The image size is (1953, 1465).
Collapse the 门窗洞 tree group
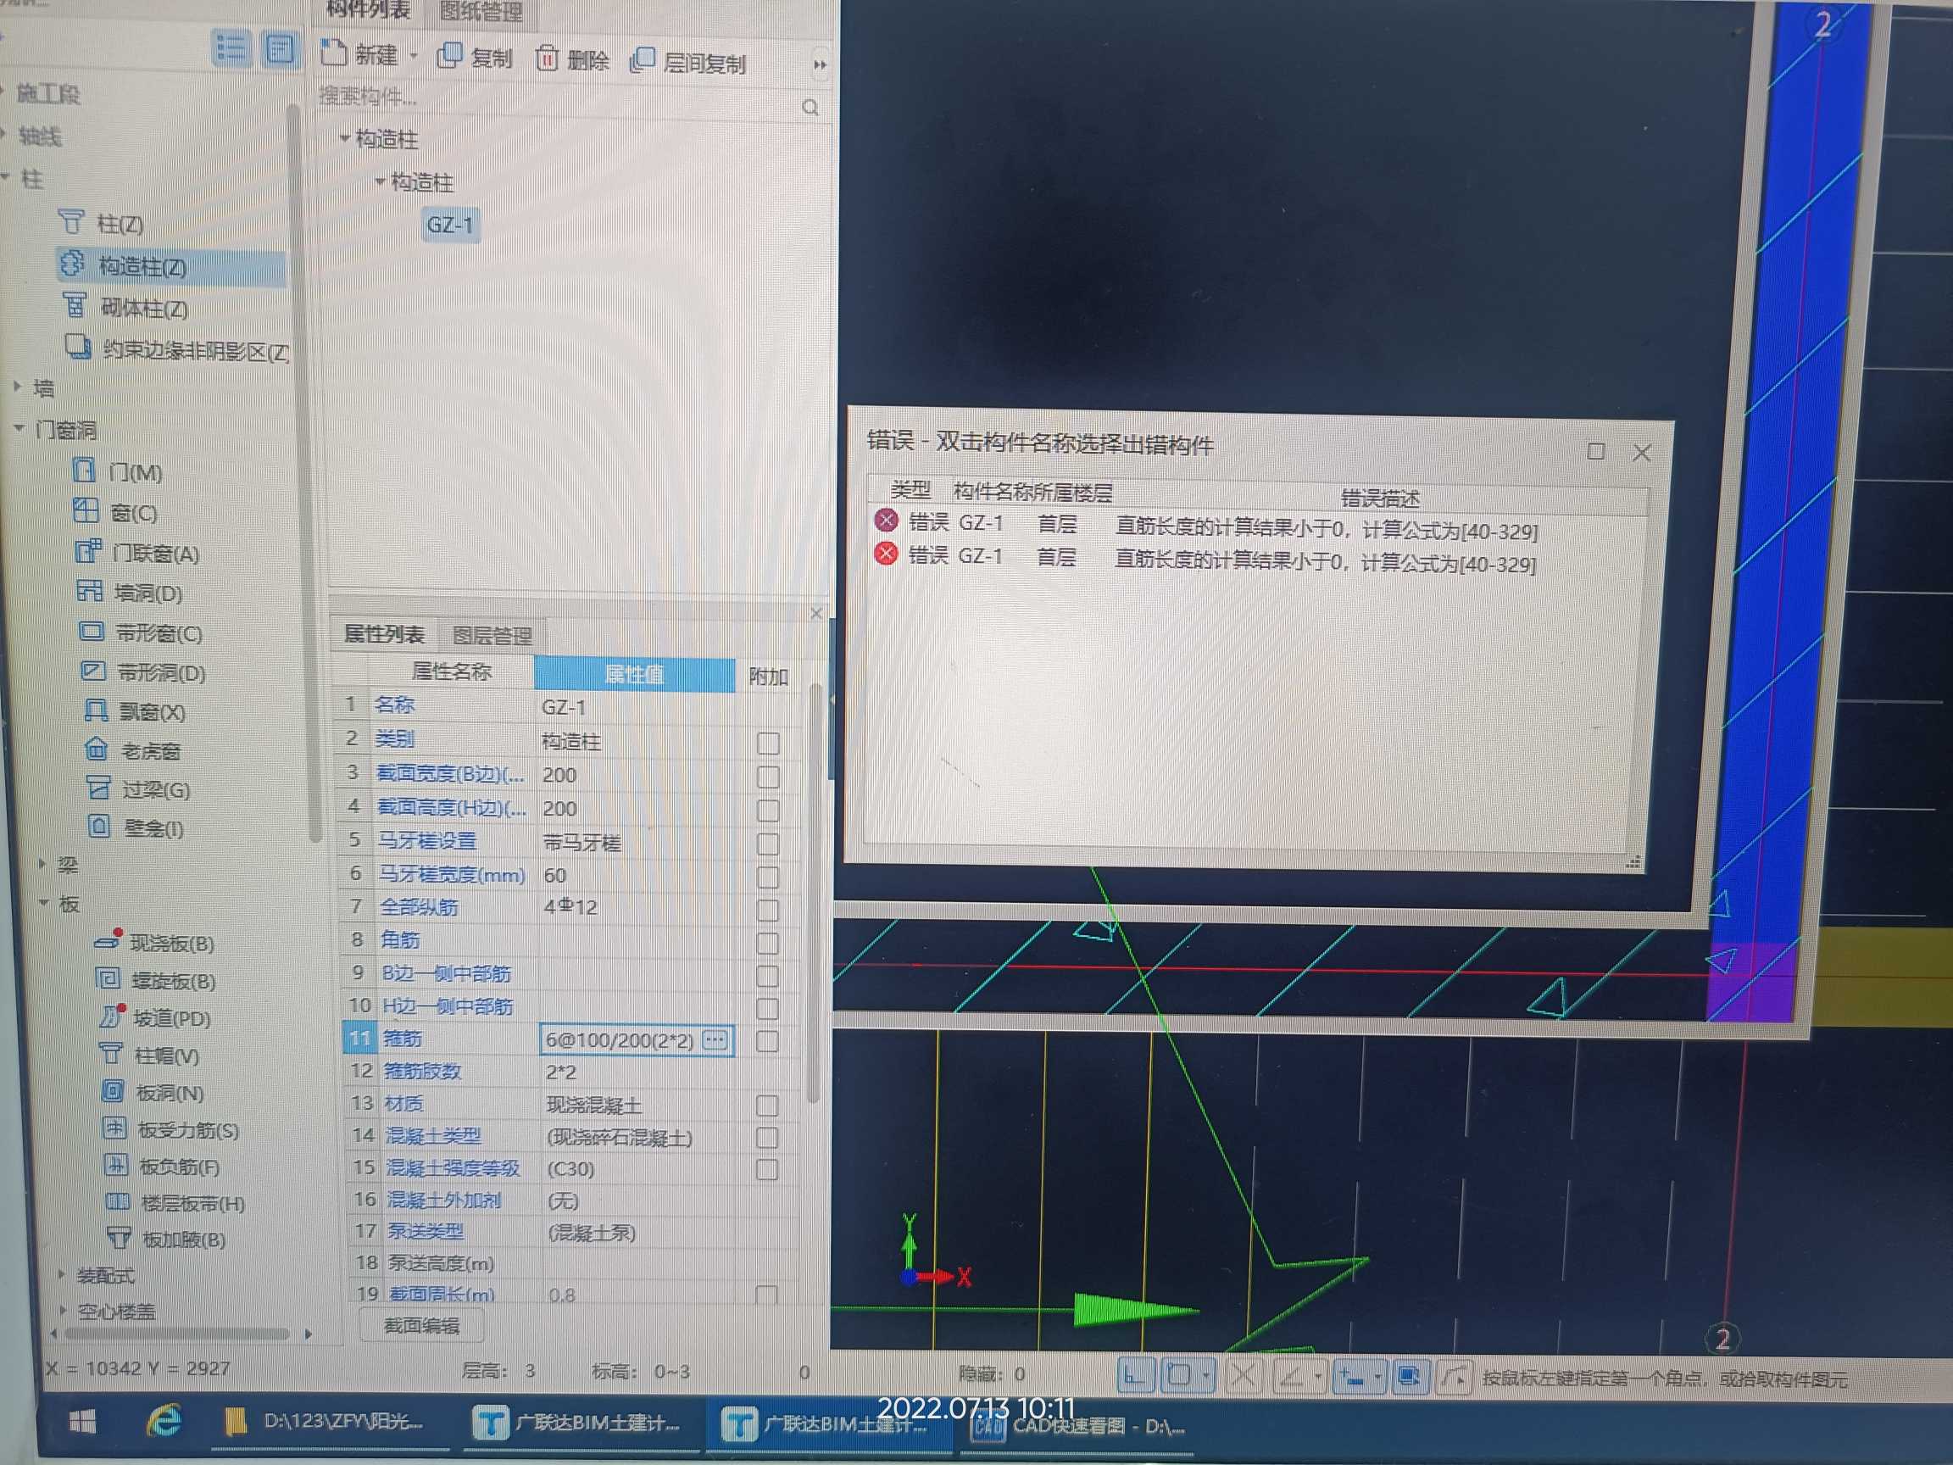pos(19,428)
